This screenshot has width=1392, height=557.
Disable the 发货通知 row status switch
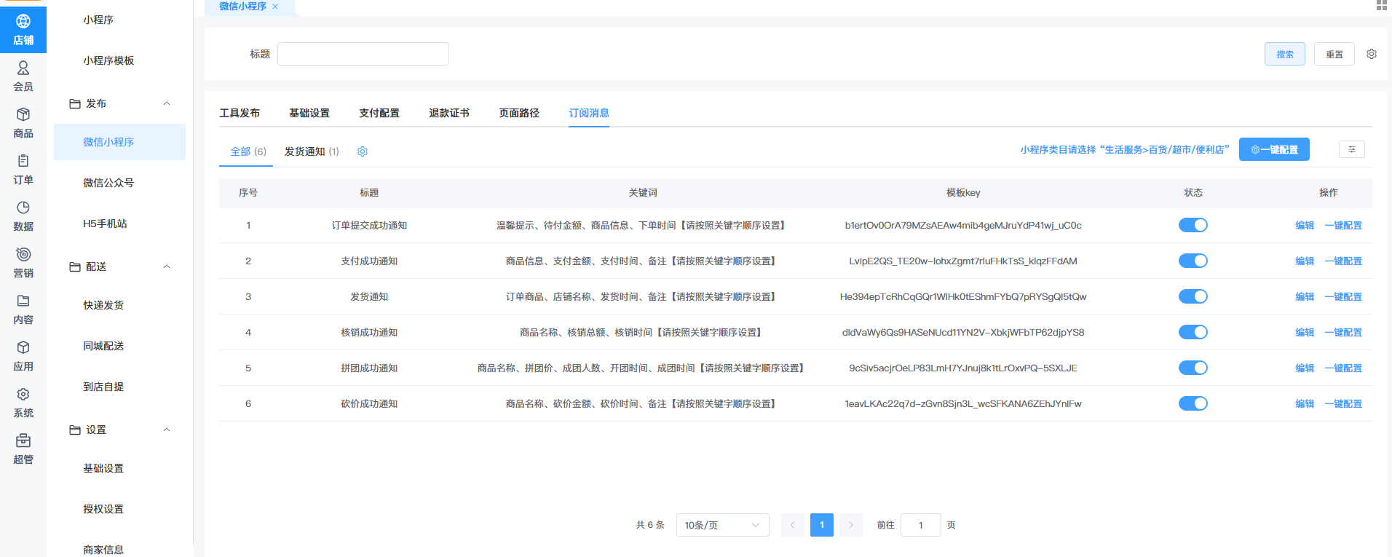point(1193,296)
